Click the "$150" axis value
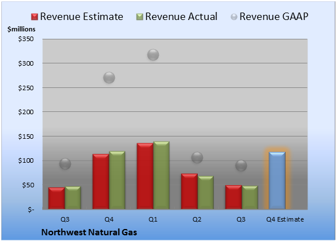Screen dimensions: 336x241 click(26, 136)
